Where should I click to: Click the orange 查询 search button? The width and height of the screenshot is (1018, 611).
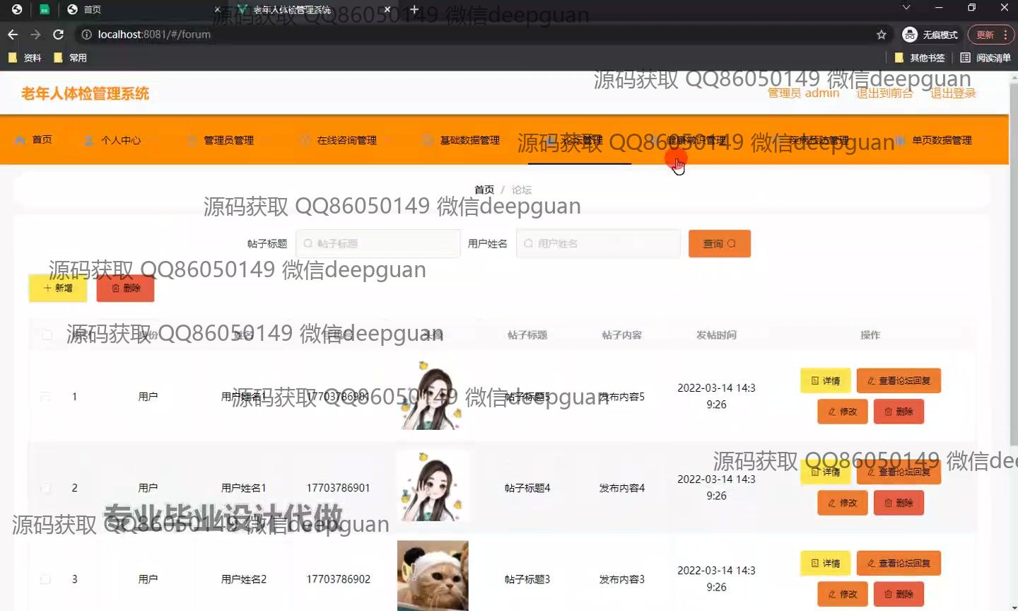(719, 244)
